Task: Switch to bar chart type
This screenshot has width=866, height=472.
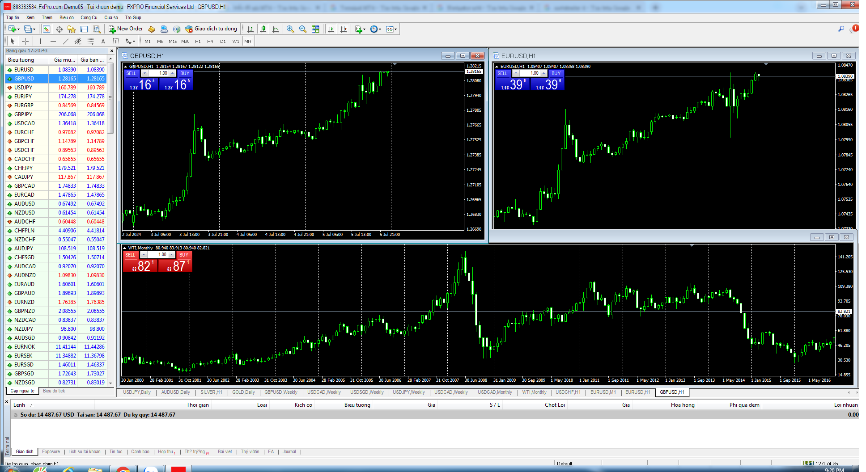Action: click(x=250, y=29)
